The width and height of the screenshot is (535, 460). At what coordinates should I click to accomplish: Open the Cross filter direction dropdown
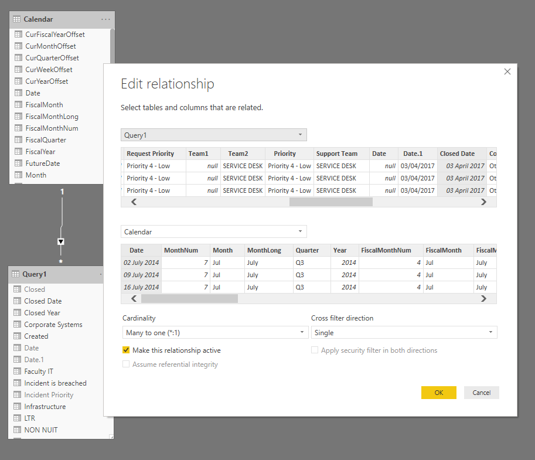pos(404,332)
